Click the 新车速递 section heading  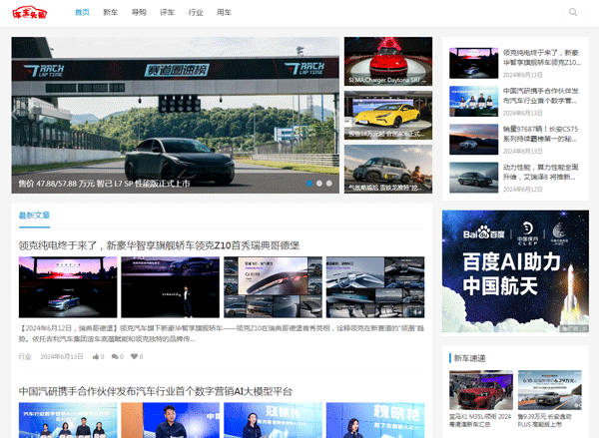469,358
